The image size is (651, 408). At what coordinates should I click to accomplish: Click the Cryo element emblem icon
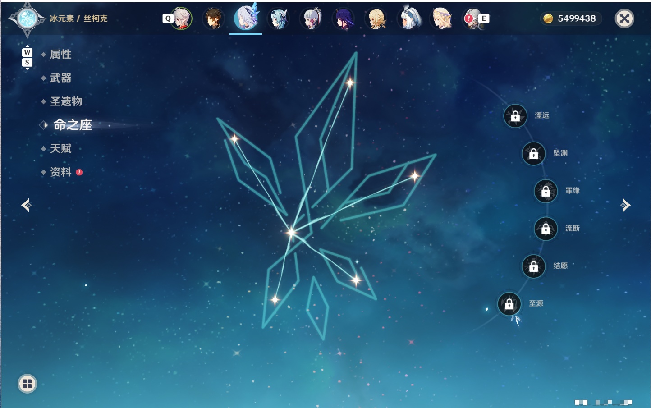click(27, 18)
